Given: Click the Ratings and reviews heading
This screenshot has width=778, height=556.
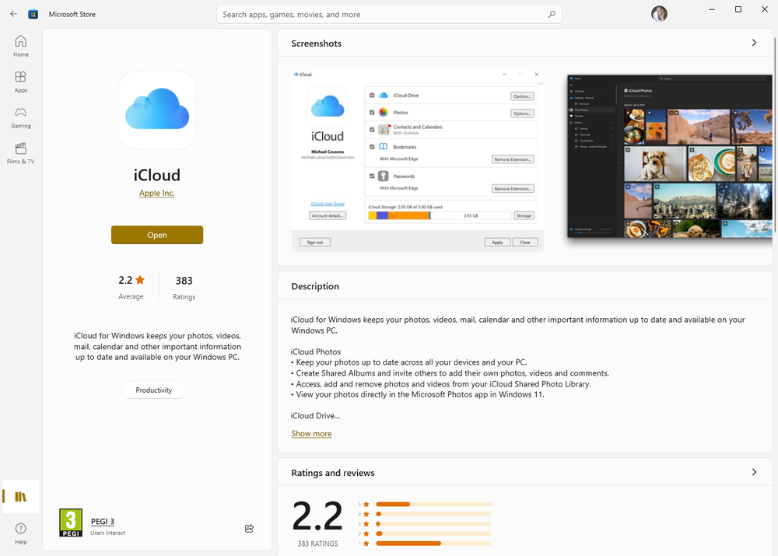Looking at the screenshot, I should 333,473.
